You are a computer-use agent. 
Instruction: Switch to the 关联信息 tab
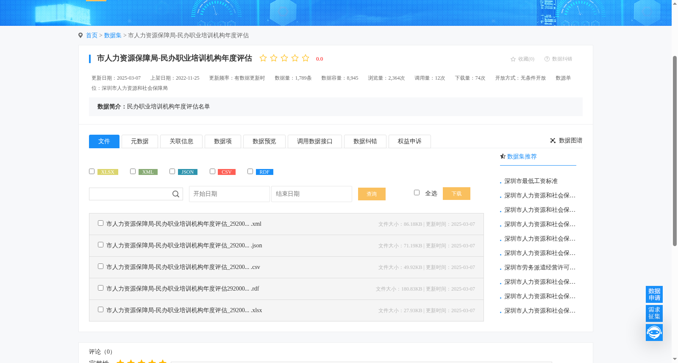click(x=181, y=141)
